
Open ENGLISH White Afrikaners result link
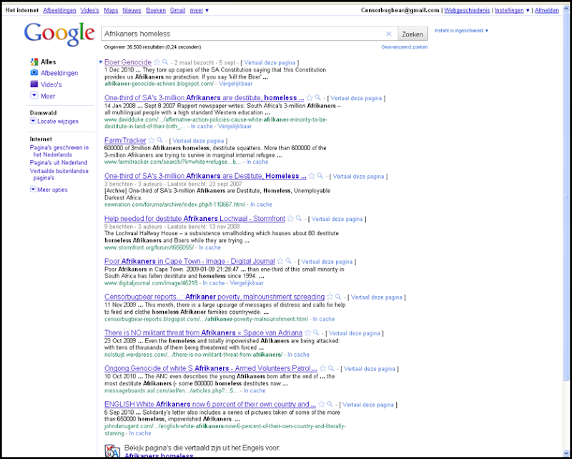pyautogui.click(x=210, y=404)
